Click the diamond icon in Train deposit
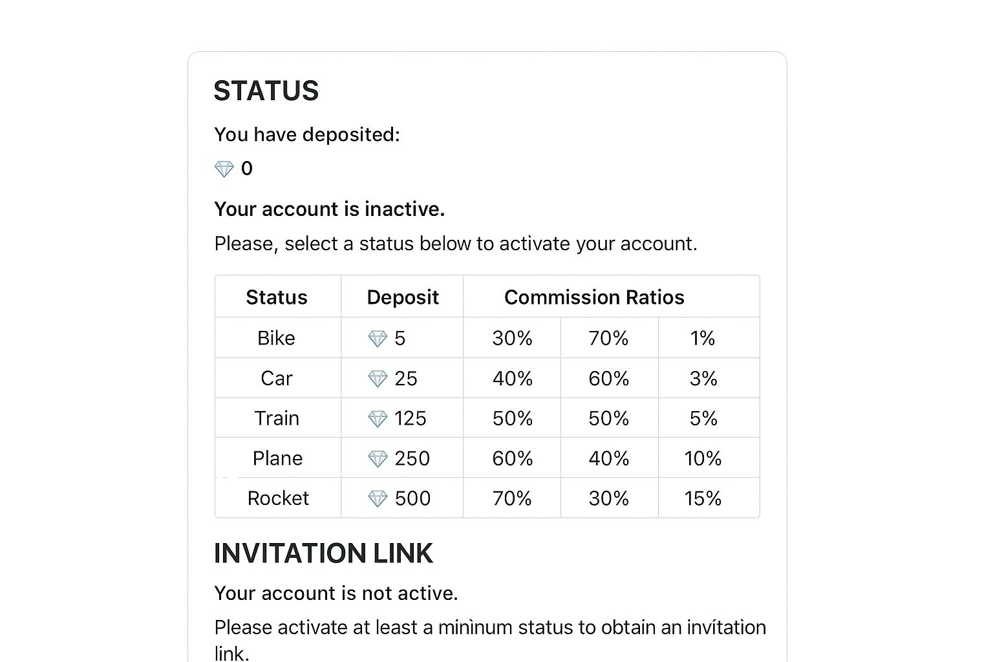This screenshot has width=993, height=662. click(x=378, y=419)
